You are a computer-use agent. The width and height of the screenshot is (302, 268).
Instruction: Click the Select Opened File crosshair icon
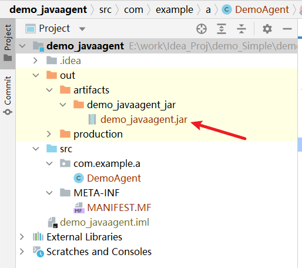pos(202,29)
